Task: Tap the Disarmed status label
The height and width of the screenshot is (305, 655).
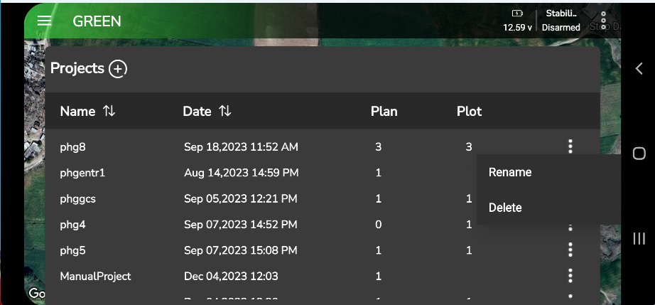Action: coord(561,28)
